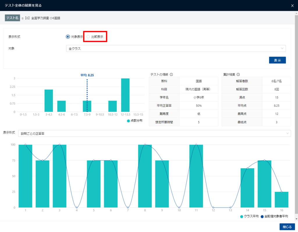Click the scrollbar up arrow
Image resolution: width=298 pixels, height=232 pixels.
coord(296,14)
